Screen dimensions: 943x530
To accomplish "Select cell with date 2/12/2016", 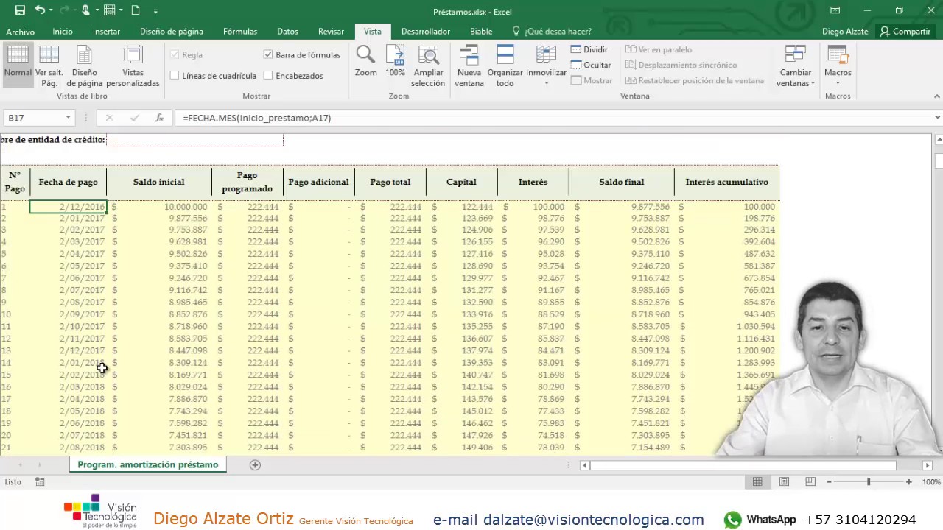I will coord(69,207).
